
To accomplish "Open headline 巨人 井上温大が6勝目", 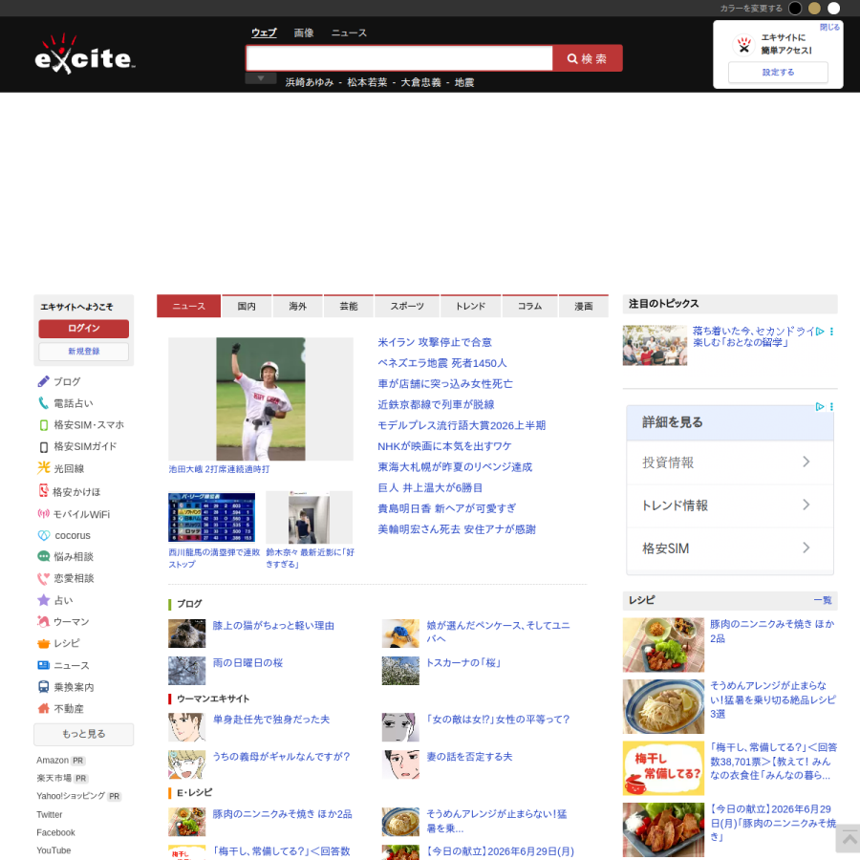I will [x=430, y=487].
